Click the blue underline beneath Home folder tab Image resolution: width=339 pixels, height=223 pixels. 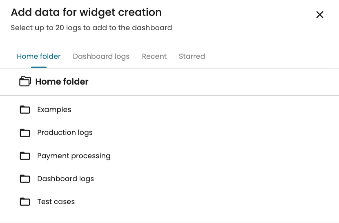tap(39, 67)
